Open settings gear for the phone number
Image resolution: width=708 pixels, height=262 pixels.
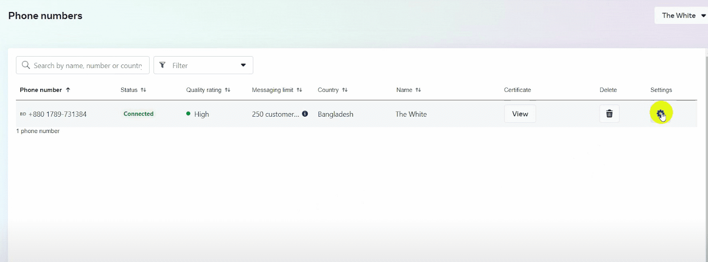660,114
